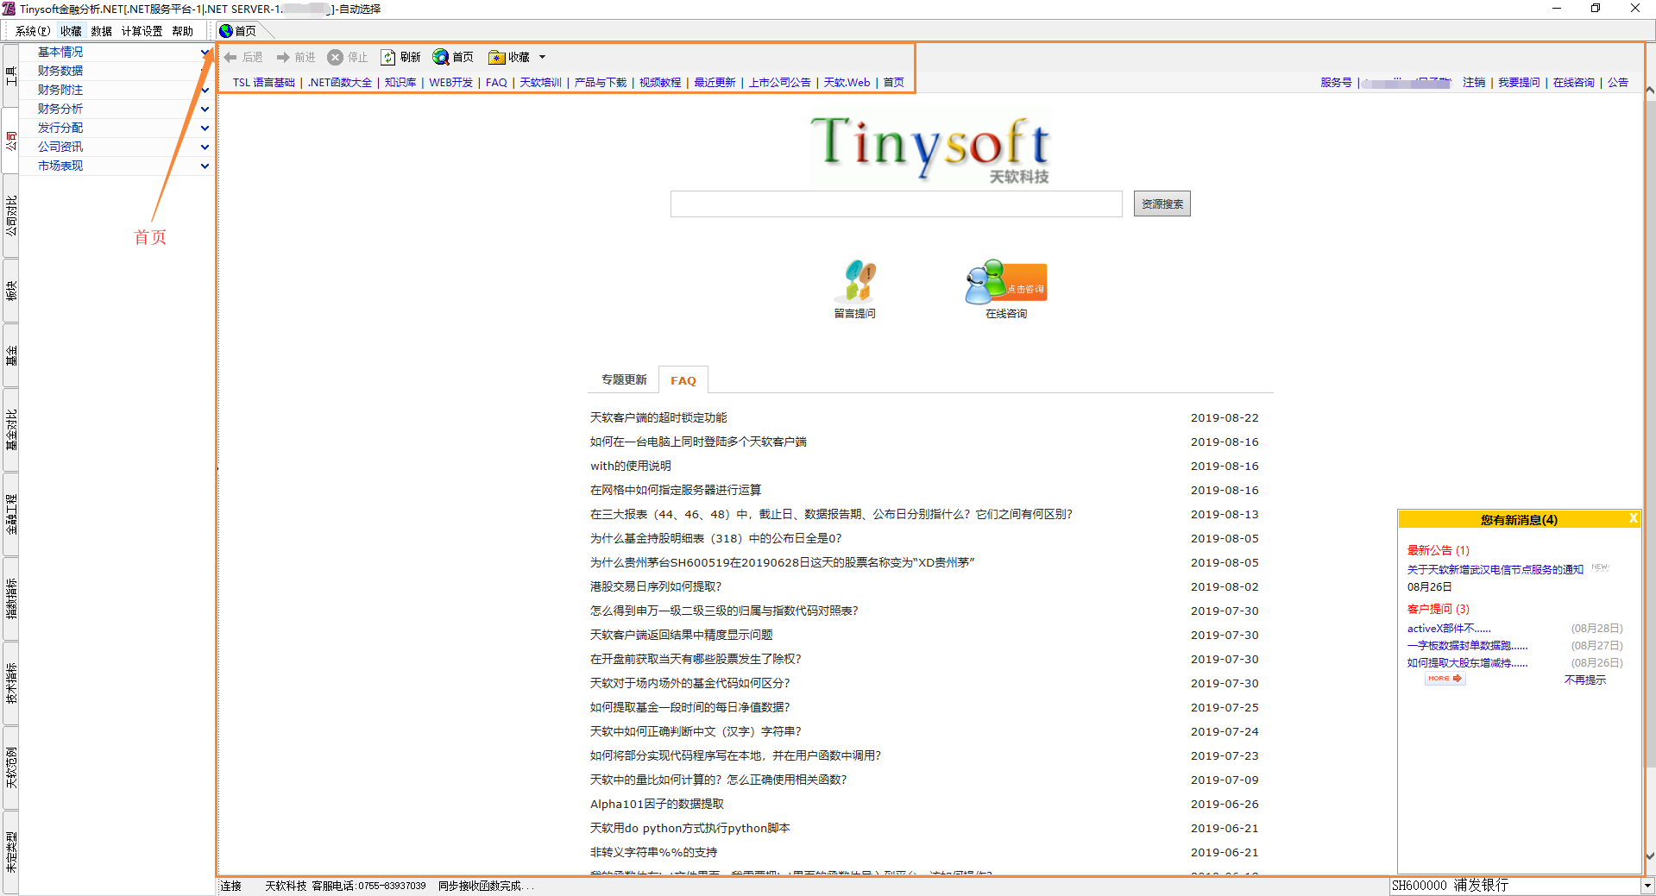The image size is (1656, 896).
Task: Open FAQ 港股交易日序列如何提取
Action: click(x=656, y=586)
